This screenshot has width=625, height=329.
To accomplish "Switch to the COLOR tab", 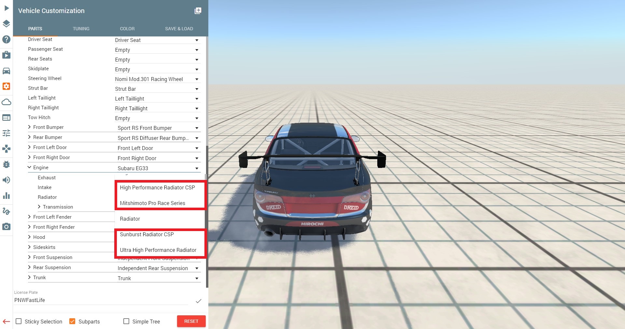I will click(127, 29).
